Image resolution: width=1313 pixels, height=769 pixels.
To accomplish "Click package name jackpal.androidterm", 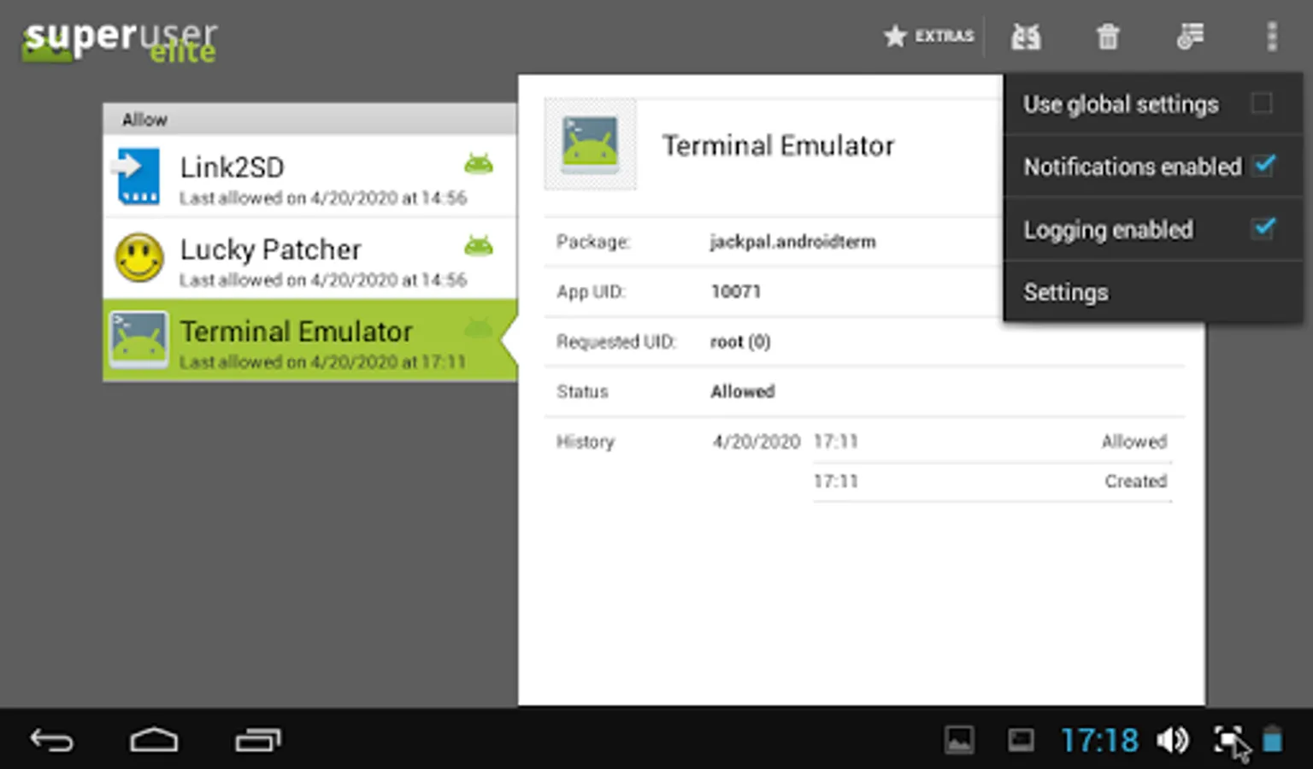I will click(792, 242).
